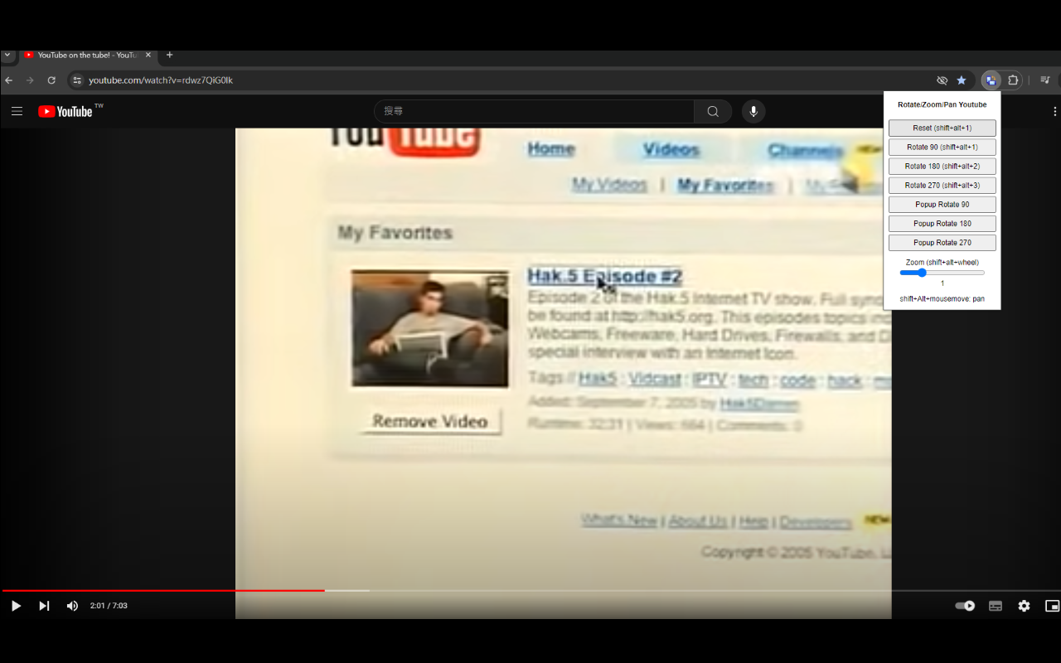
Task: Click Rotate 90 button
Action: [x=942, y=148]
